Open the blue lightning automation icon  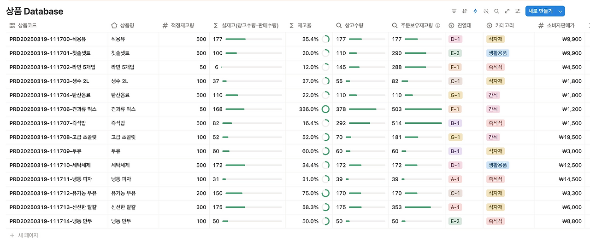coord(475,11)
